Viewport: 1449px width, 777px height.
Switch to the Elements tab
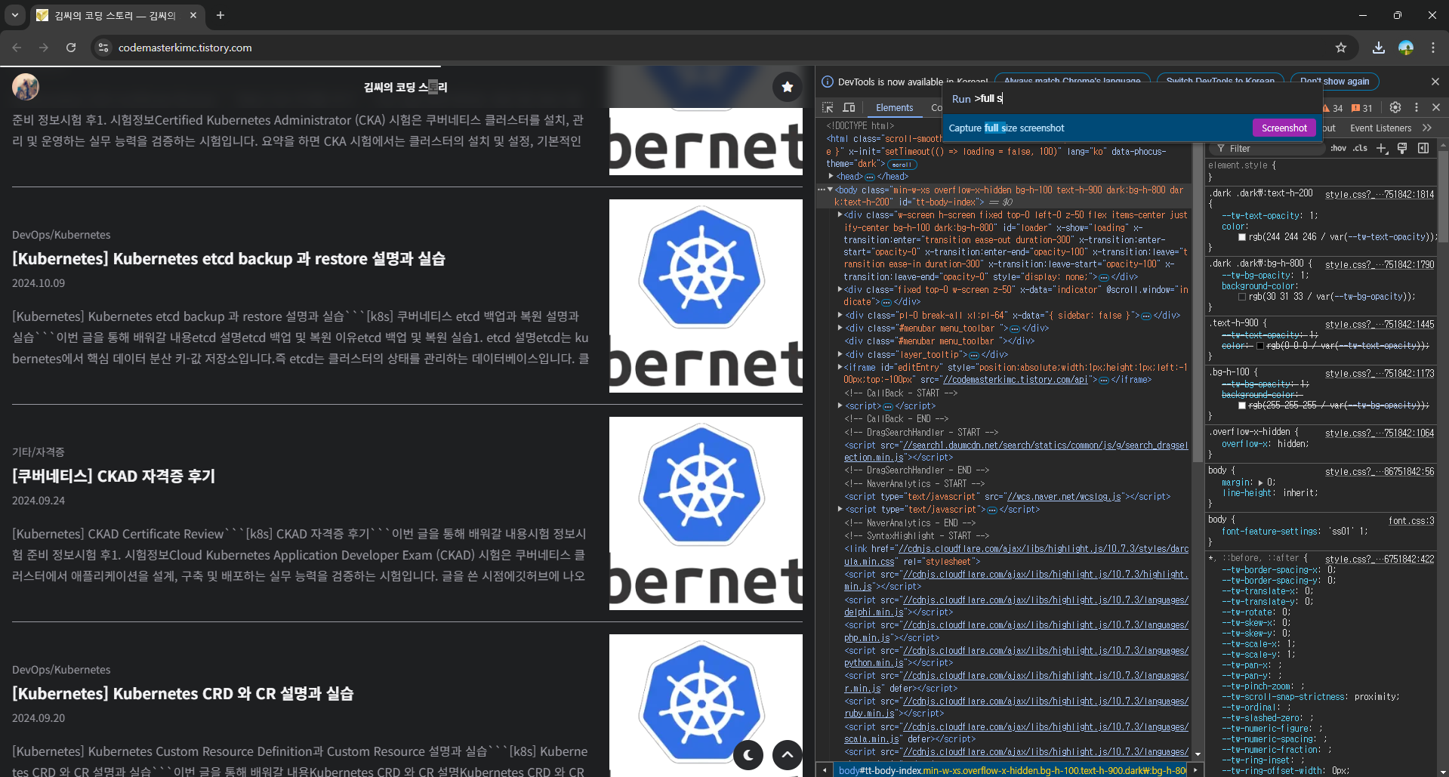[894, 108]
